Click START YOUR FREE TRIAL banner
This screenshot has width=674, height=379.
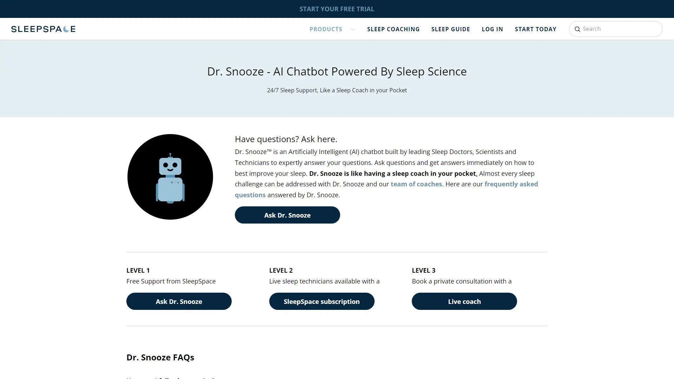[x=337, y=9]
